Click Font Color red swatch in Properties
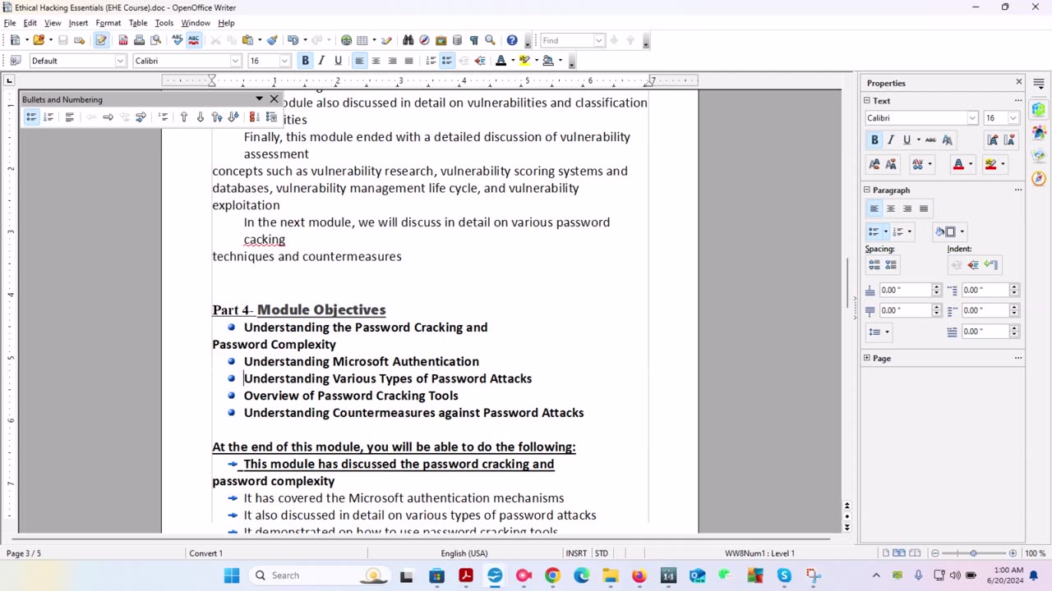This screenshot has height=591, width=1052. 958,164
